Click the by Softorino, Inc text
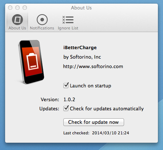Image resolution: width=163 pixels, height=150 pixels. tap(82, 57)
